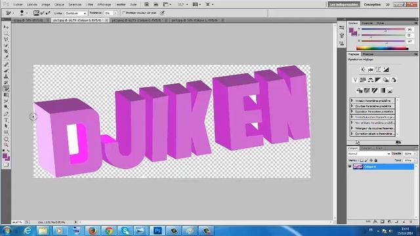Select the Move tool in toolbox

pyautogui.click(x=6, y=28)
